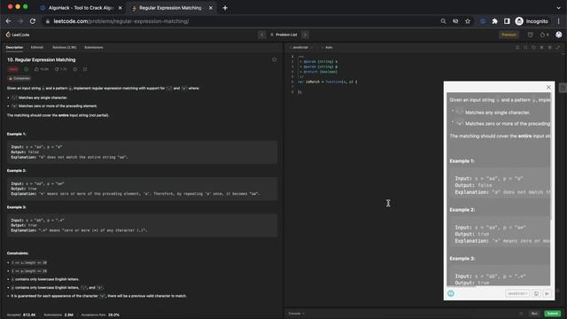Open the timer clock icon
The image size is (567, 319).
coord(530,35)
